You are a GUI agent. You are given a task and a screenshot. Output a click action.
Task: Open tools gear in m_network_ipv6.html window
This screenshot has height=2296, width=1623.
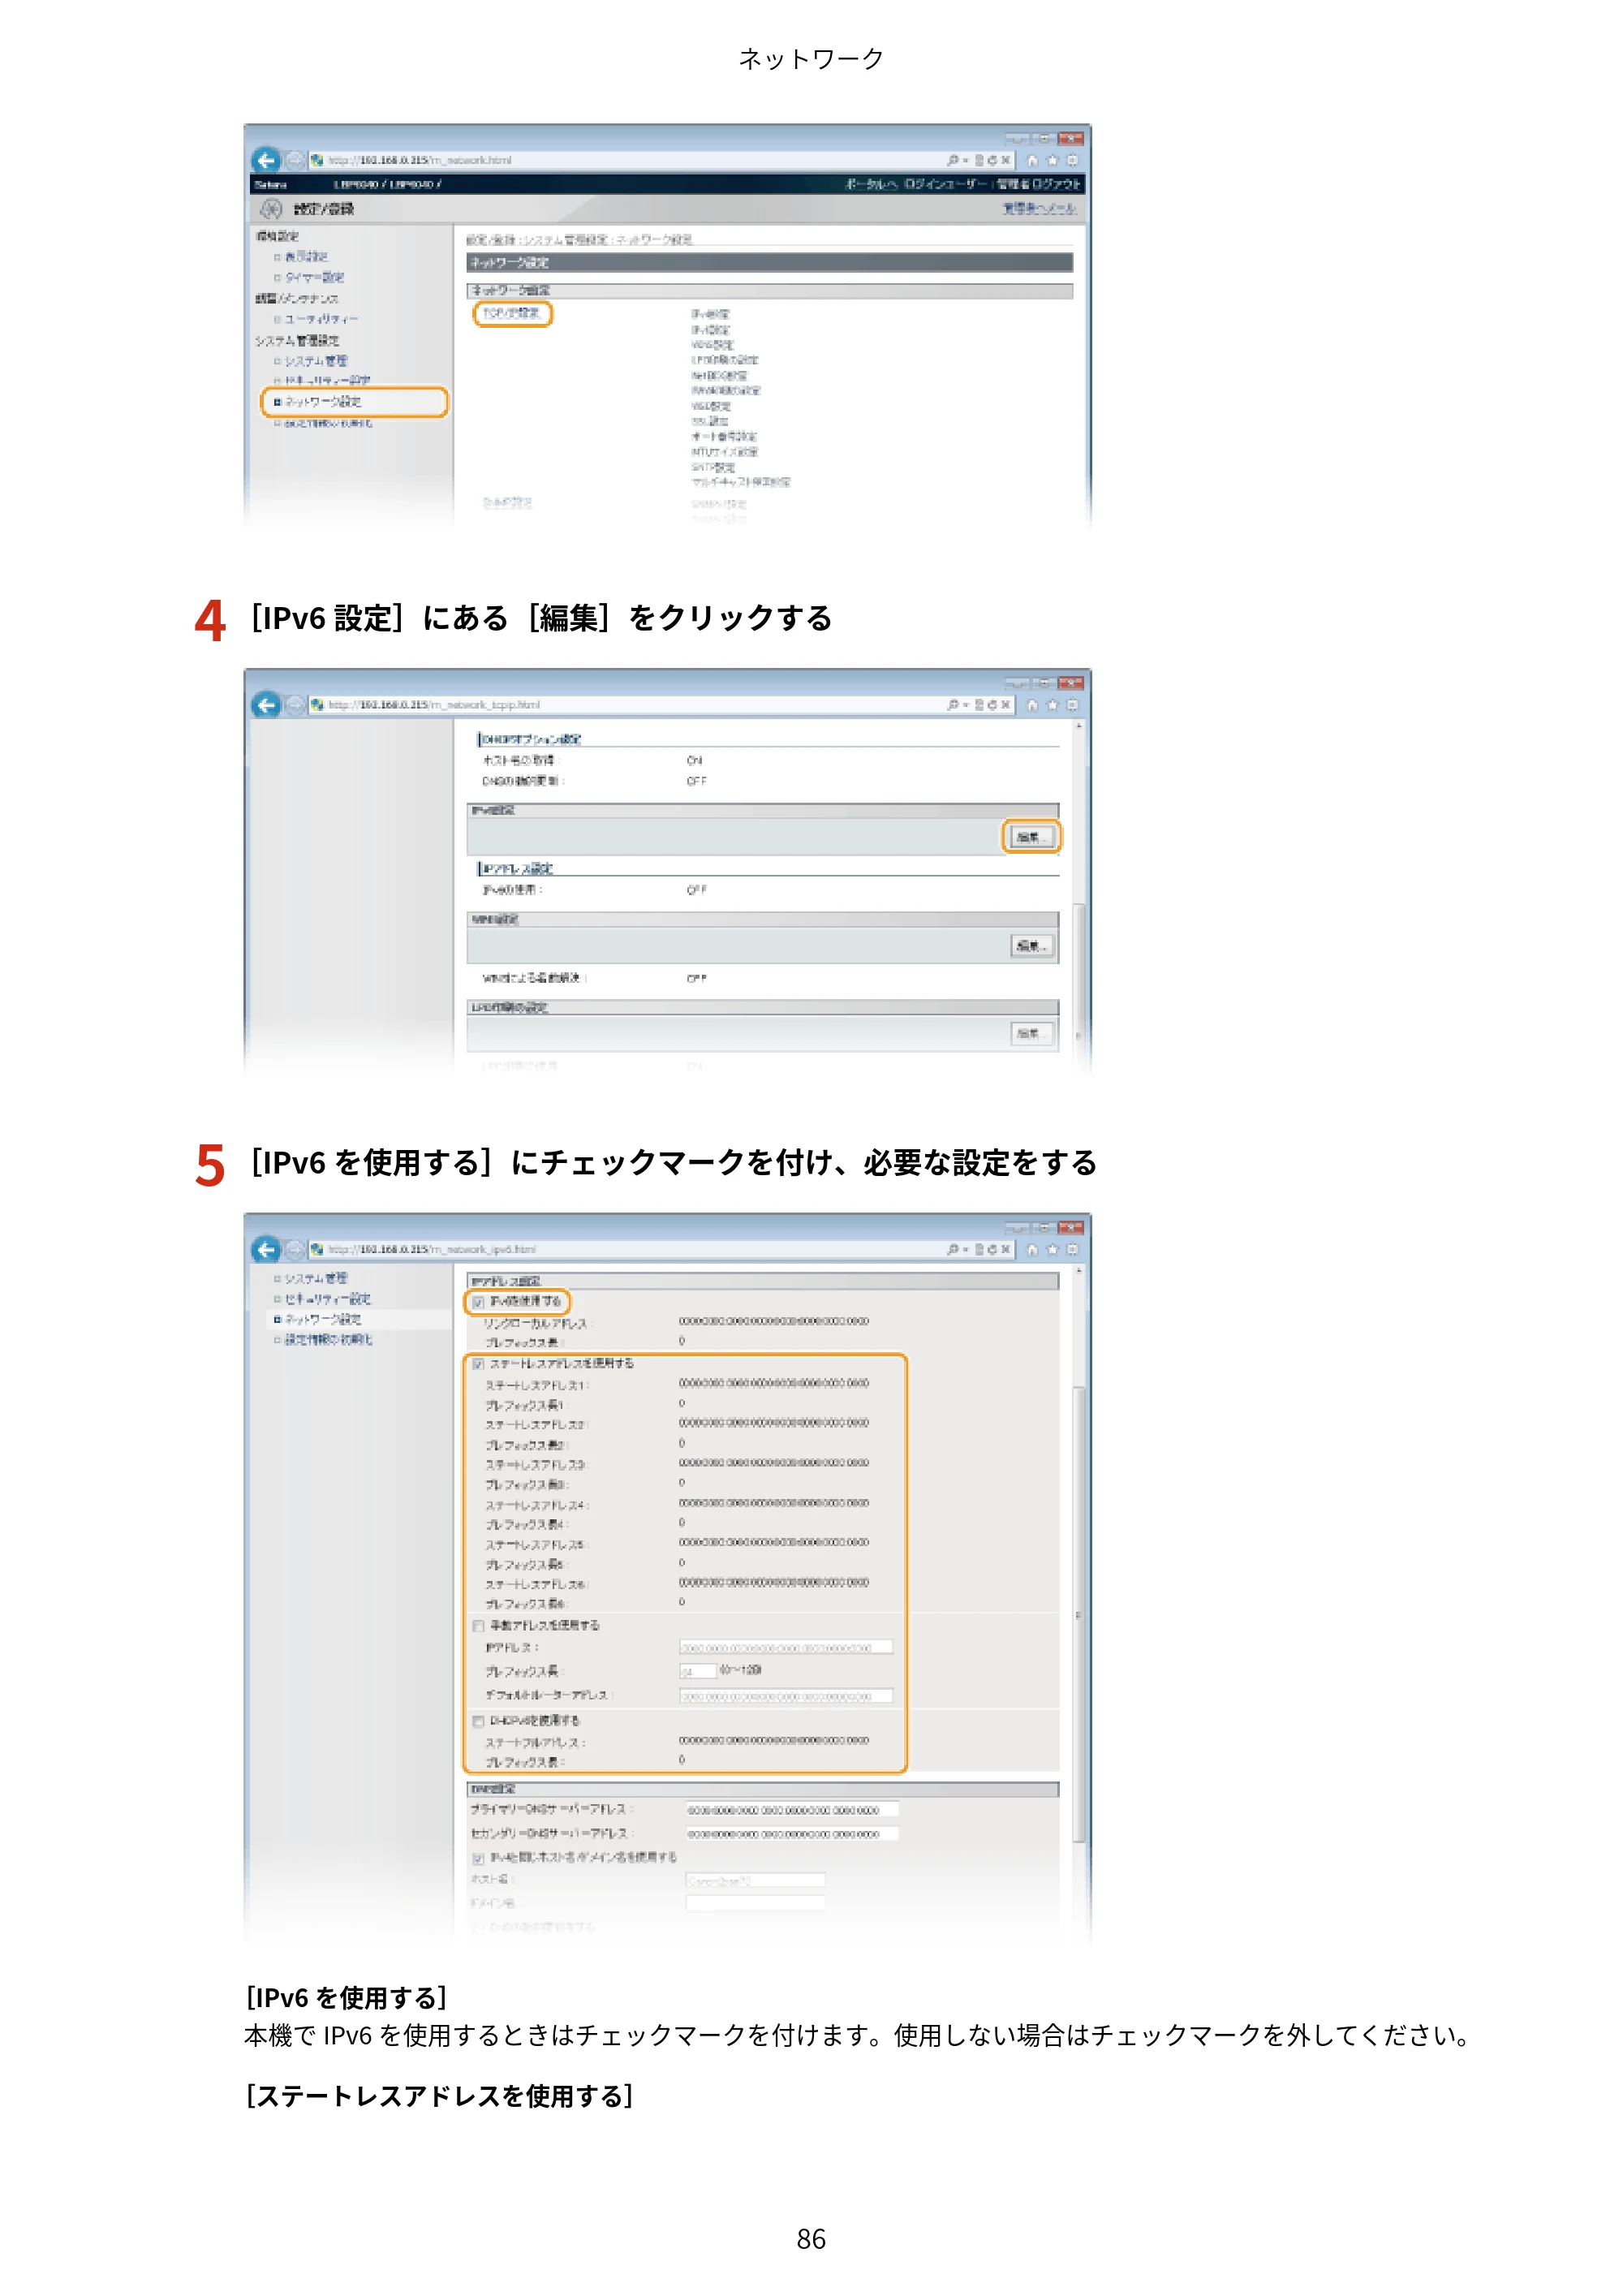tap(1072, 1249)
